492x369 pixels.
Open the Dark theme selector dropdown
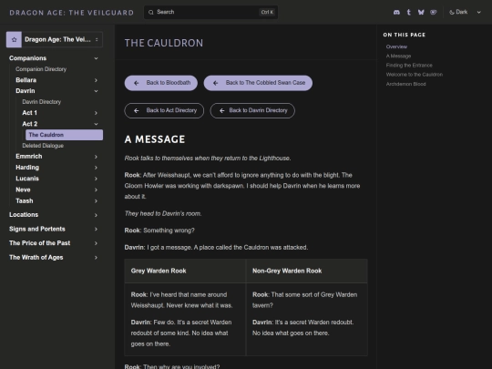[466, 12]
